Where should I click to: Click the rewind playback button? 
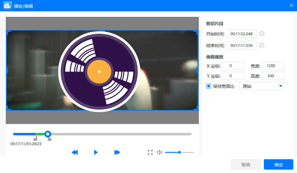click(75, 152)
